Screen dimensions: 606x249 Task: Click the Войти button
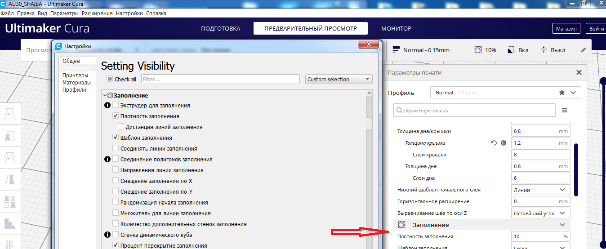pos(596,28)
